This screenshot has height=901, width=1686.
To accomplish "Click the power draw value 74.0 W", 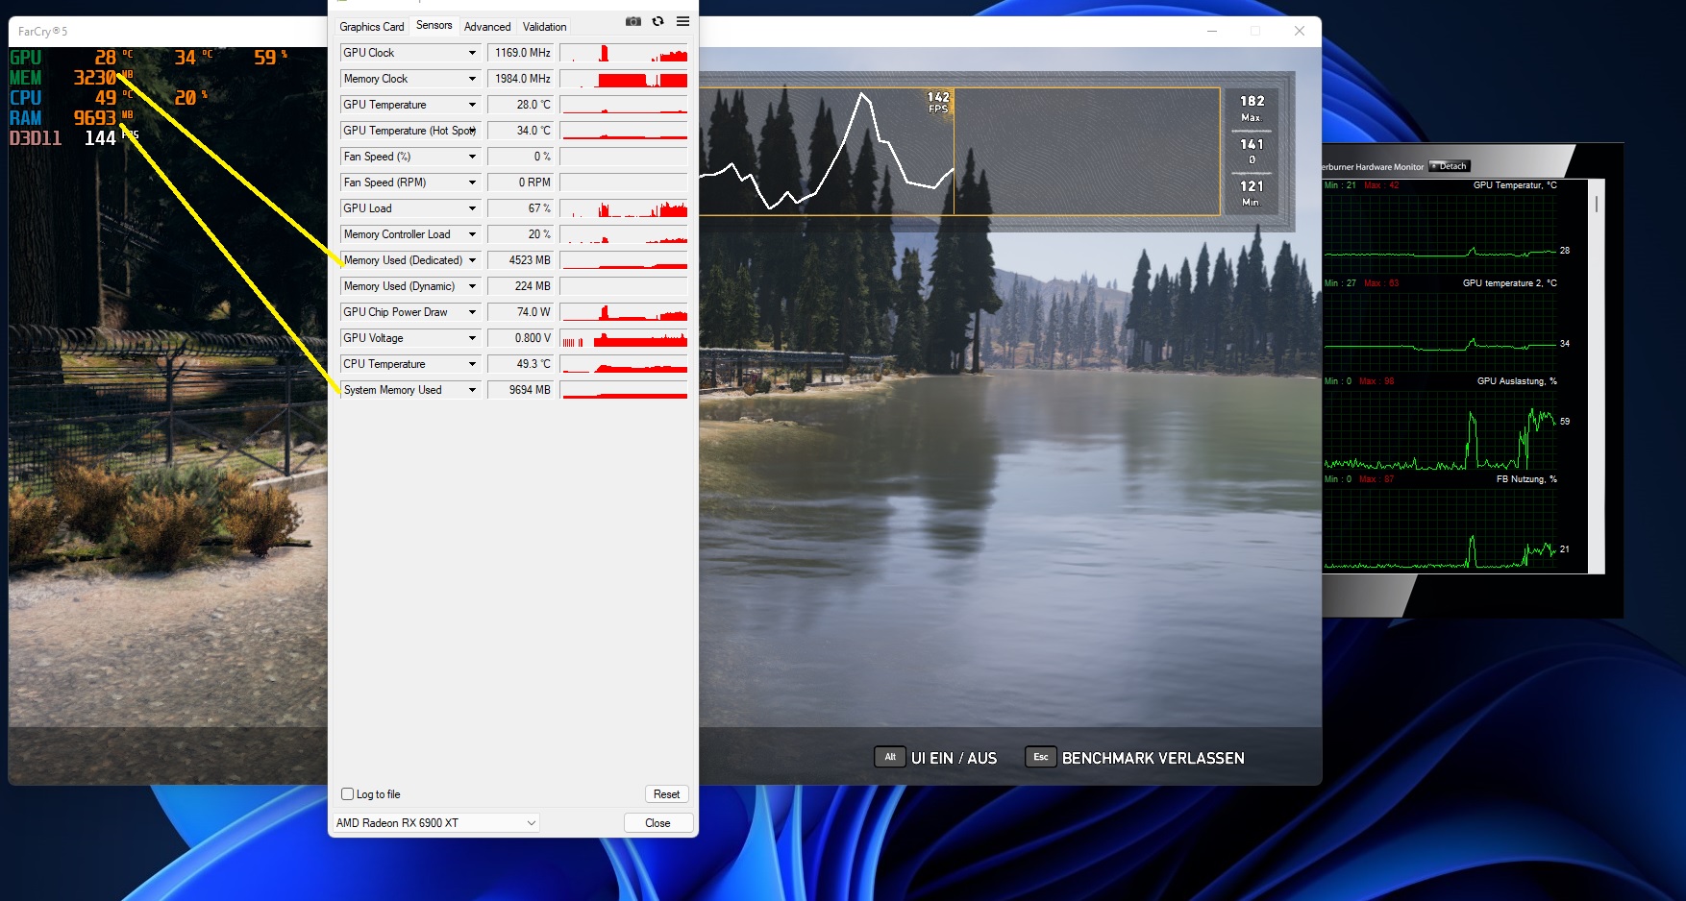I will (521, 312).
